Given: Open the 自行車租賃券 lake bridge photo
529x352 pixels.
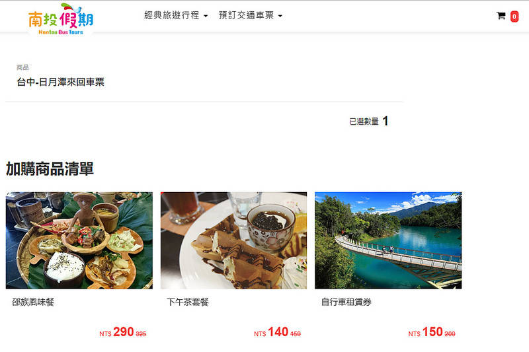Looking at the screenshot, I should 388,240.
